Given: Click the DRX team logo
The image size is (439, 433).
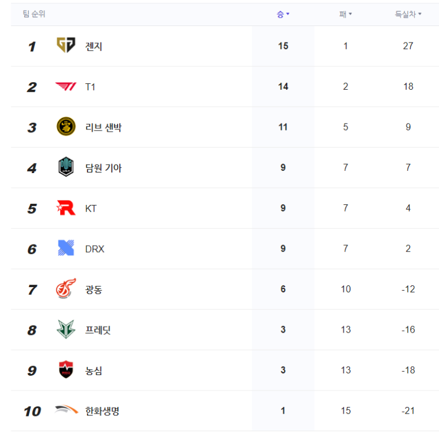Looking at the screenshot, I should point(66,249).
